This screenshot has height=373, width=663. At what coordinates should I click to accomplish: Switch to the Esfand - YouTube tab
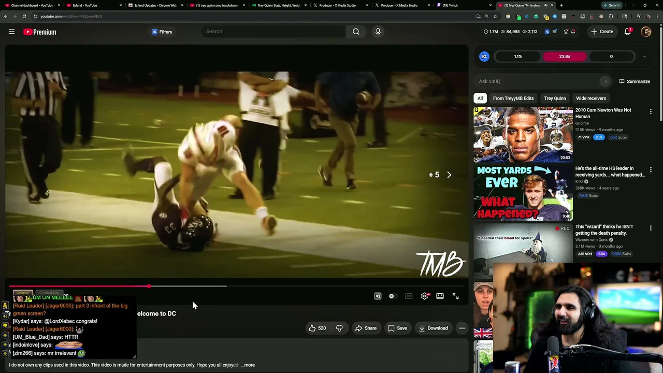coord(93,5)
